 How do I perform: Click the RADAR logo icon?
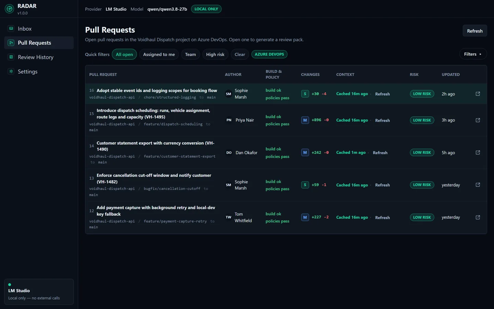pos(10,9)
